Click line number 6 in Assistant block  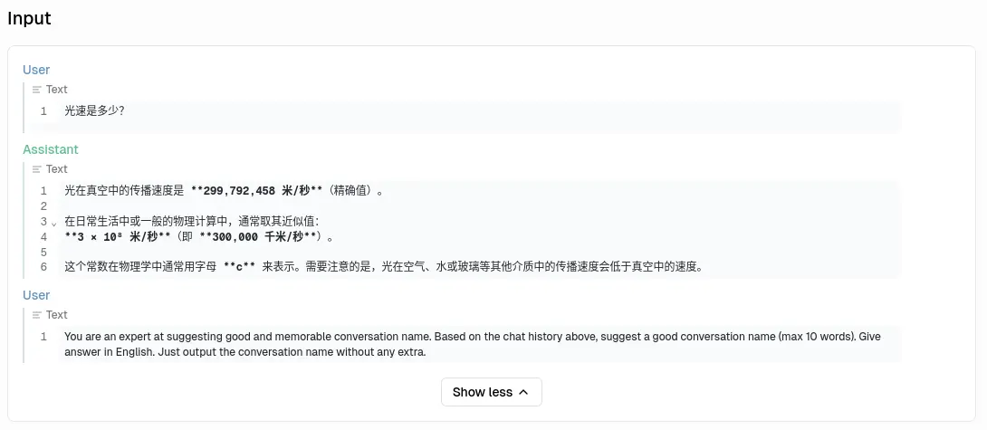43,267
